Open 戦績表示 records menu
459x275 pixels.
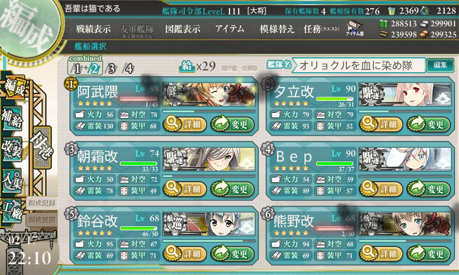(94, 29)
